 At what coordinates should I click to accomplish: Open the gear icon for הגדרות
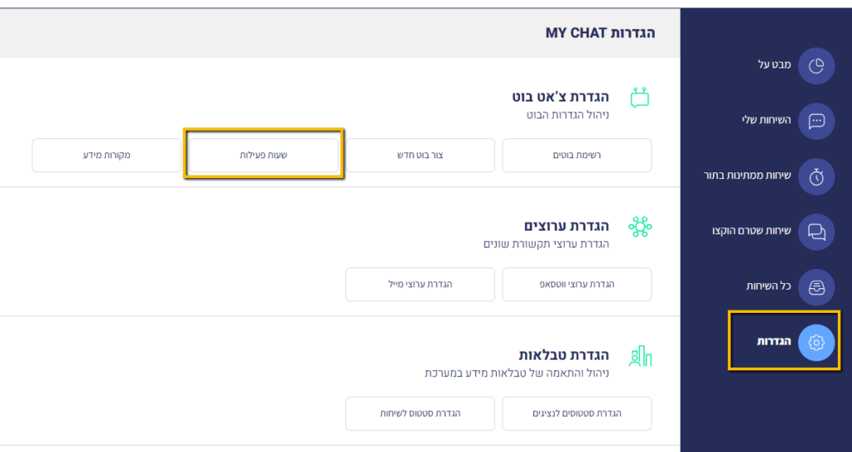tap(816, 343)
